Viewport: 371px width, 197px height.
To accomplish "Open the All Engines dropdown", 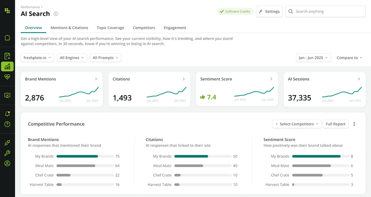I will pos(72,58).
